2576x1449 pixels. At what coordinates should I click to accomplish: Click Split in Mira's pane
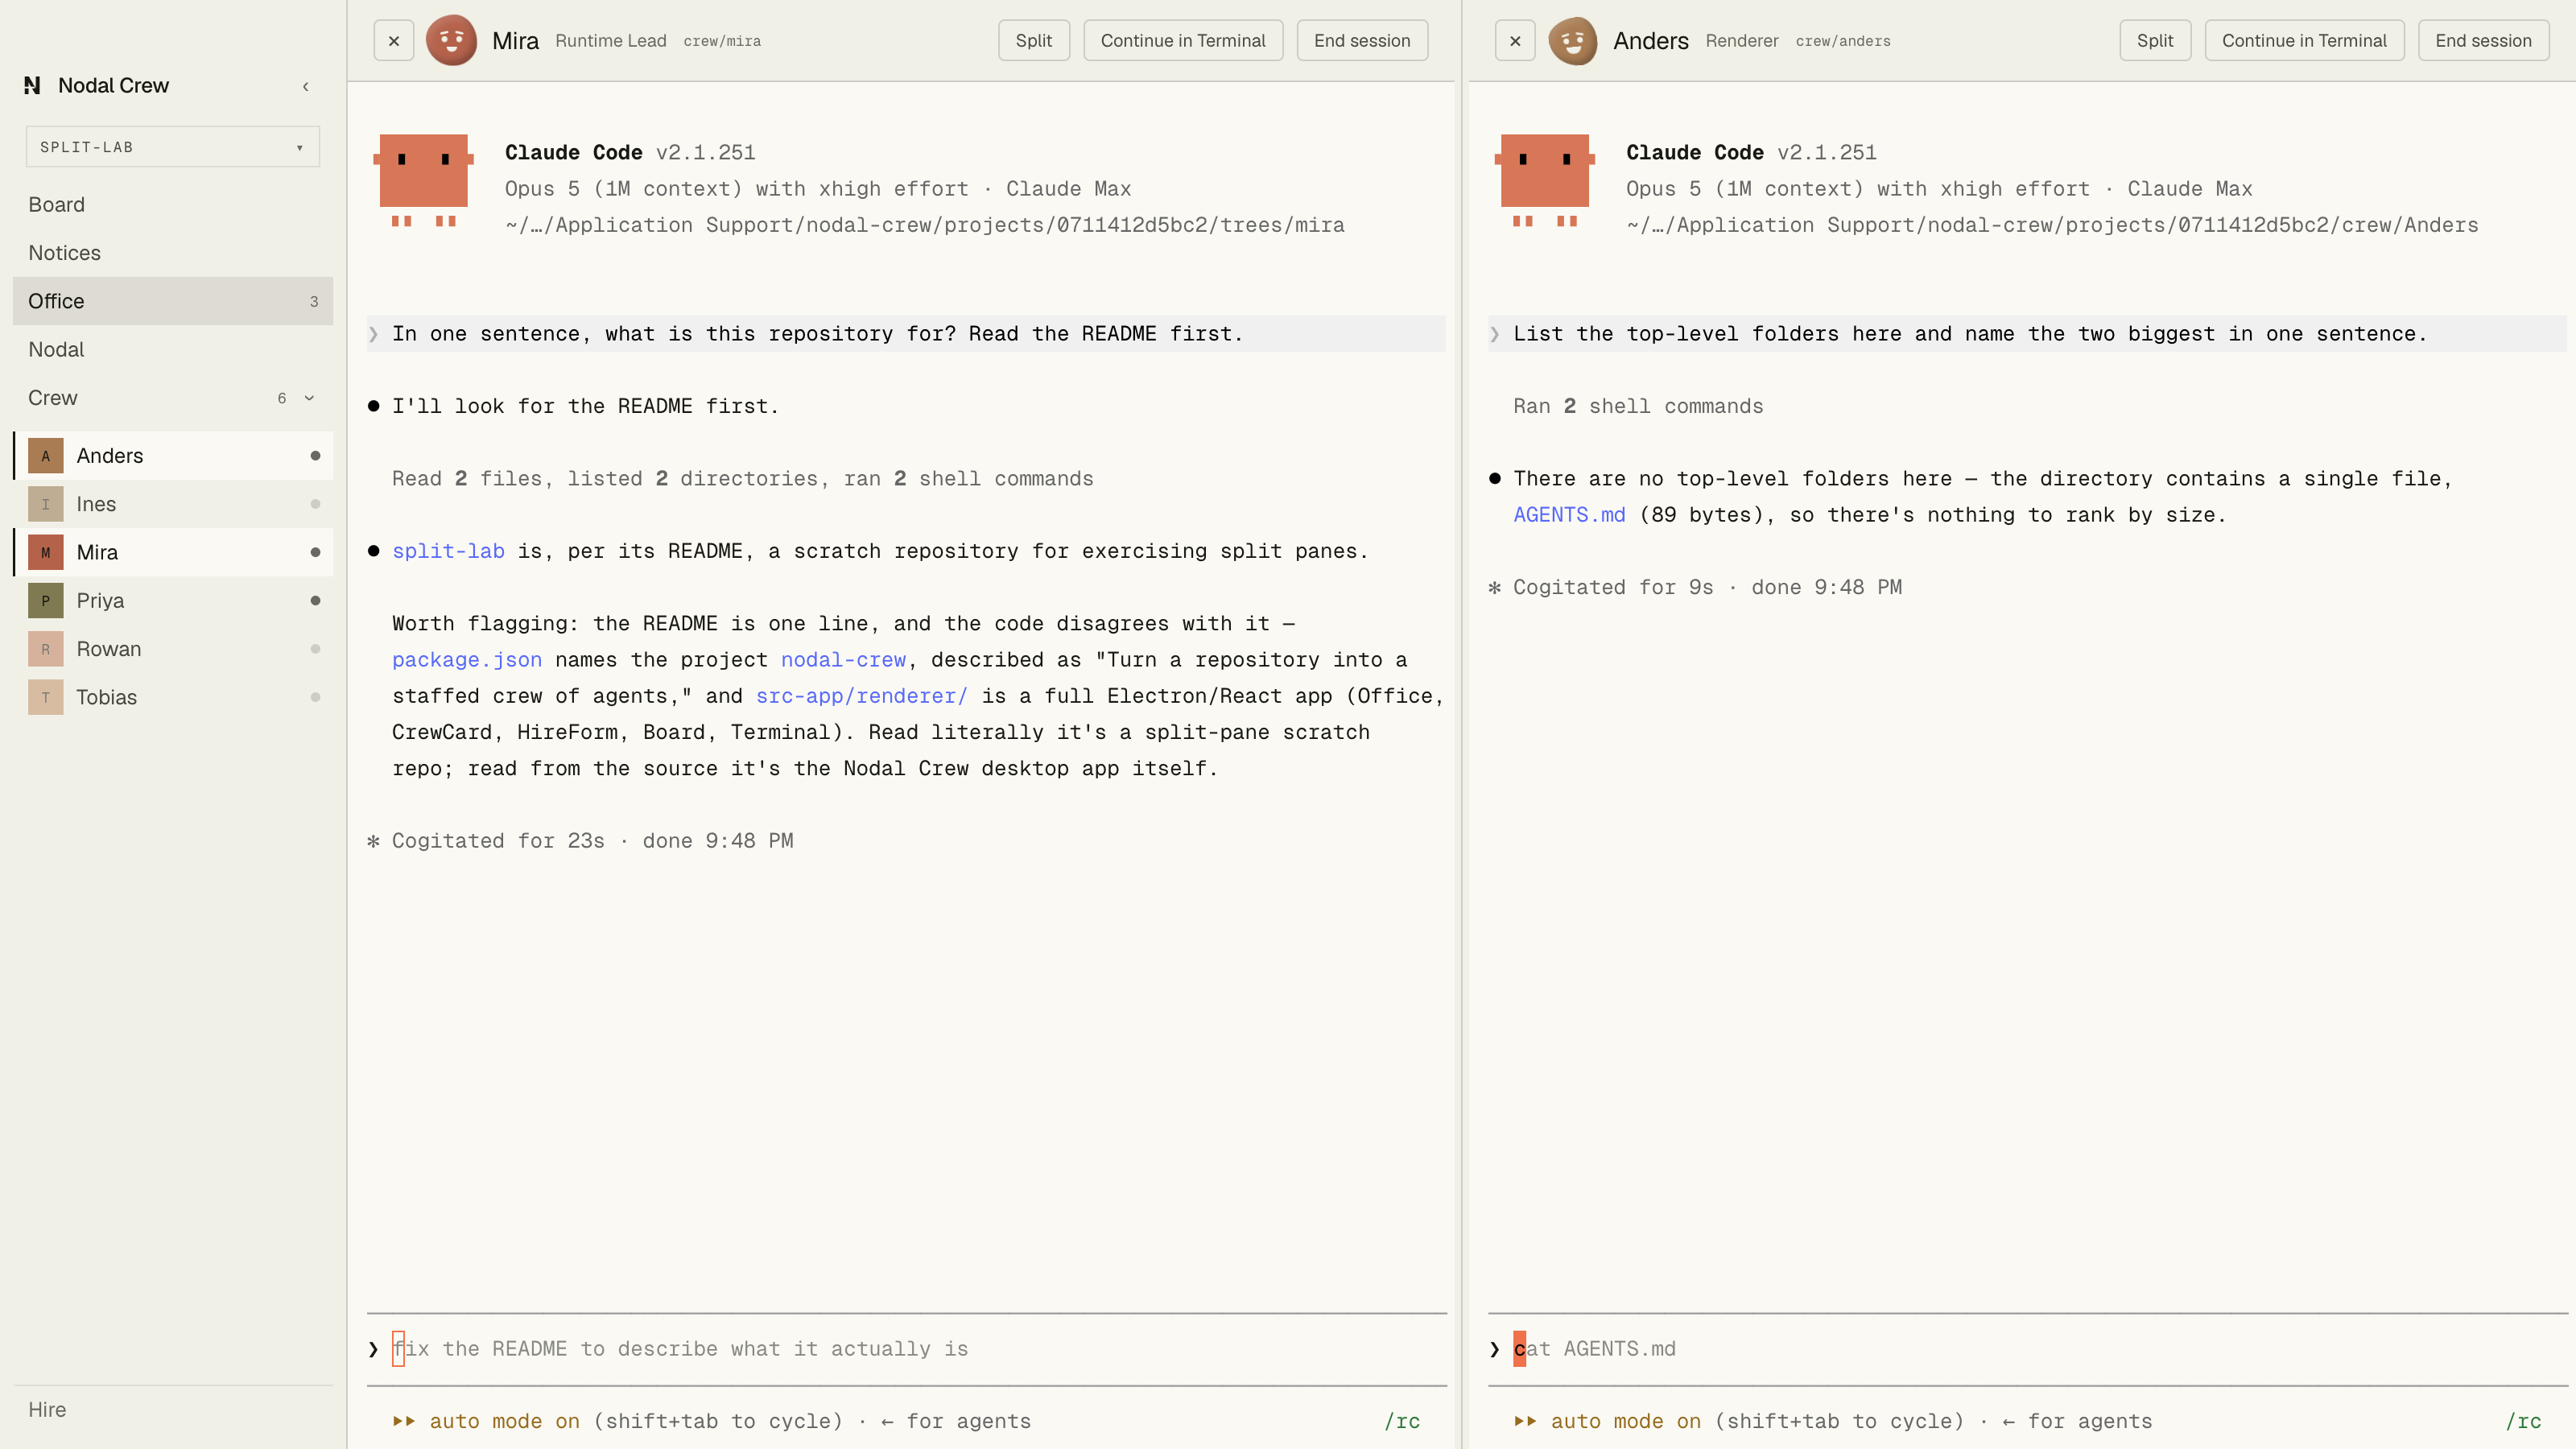click(x=1034, y=41)
